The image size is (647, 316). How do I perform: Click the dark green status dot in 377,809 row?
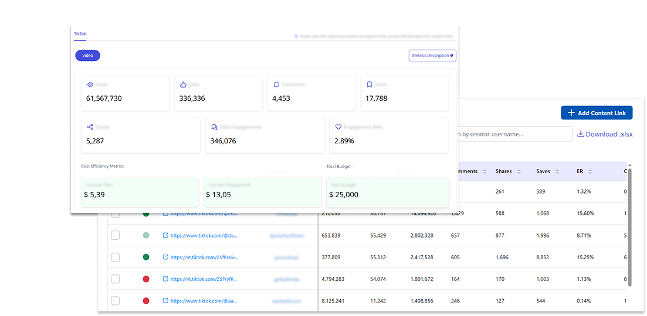(145, 257)
